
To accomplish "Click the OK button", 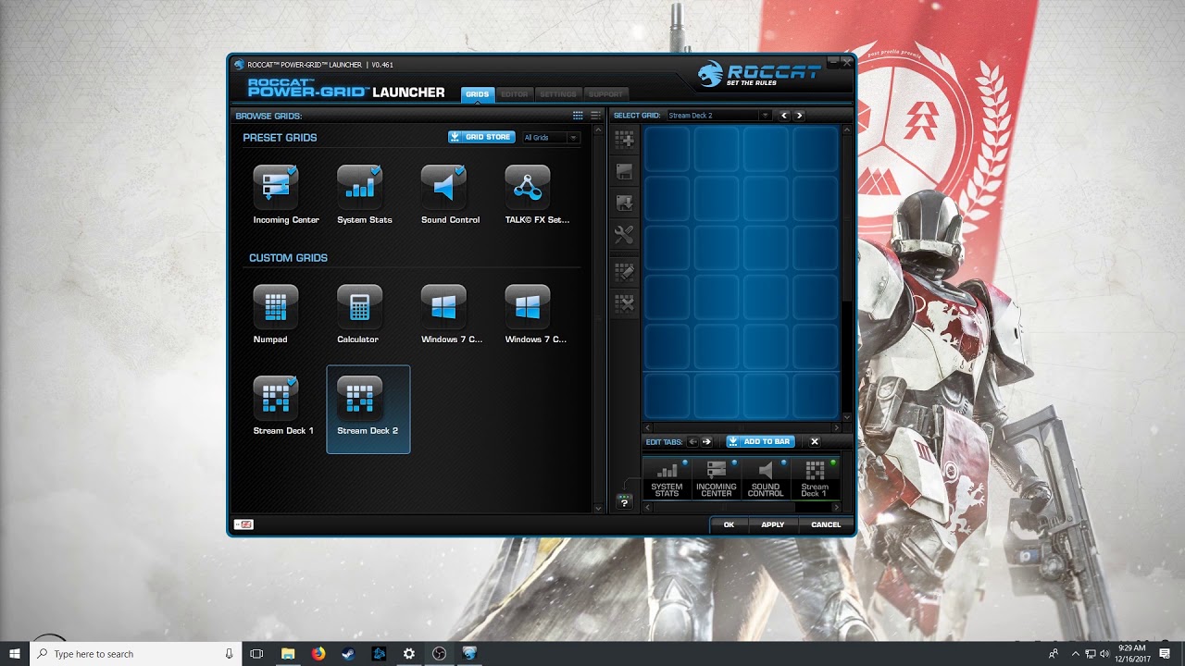I will point(729,524).
